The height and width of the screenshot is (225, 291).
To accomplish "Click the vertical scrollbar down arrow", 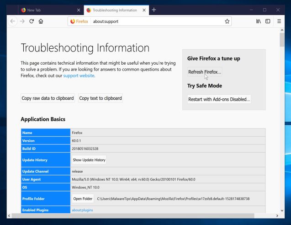I will [x=282, y=215].
